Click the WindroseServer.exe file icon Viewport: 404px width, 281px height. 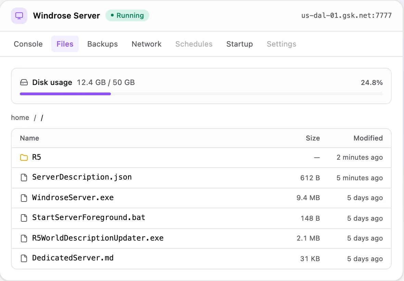click(x=24, y=198)
